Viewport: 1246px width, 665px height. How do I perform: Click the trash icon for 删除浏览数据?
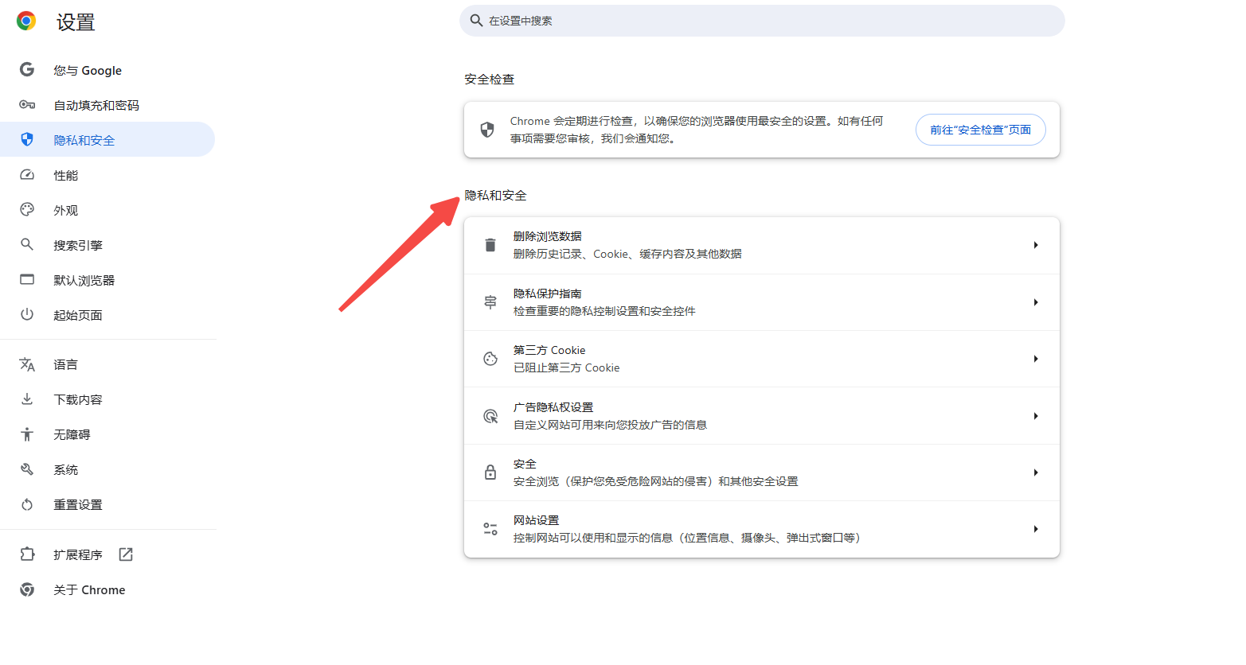(x=490, y=245)
